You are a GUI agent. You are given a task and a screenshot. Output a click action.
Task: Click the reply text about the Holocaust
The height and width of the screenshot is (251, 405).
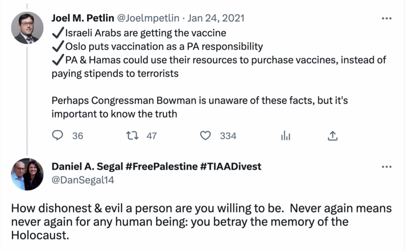click(201, 222)
